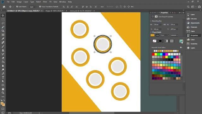Go to the Home screen icon
This screenshot has height=114, width=202.
(x=4, y=7)
